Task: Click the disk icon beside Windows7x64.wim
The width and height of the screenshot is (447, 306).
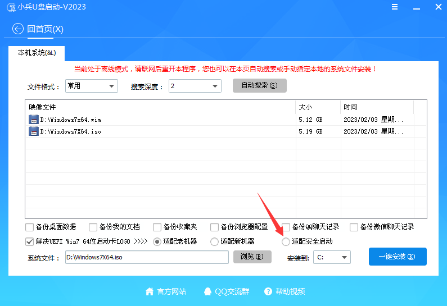Action: click(34, 119)
